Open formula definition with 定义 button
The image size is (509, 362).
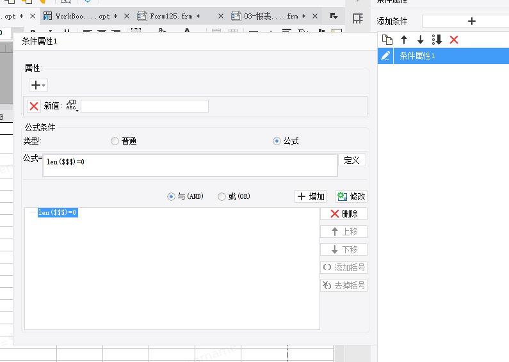352,161
